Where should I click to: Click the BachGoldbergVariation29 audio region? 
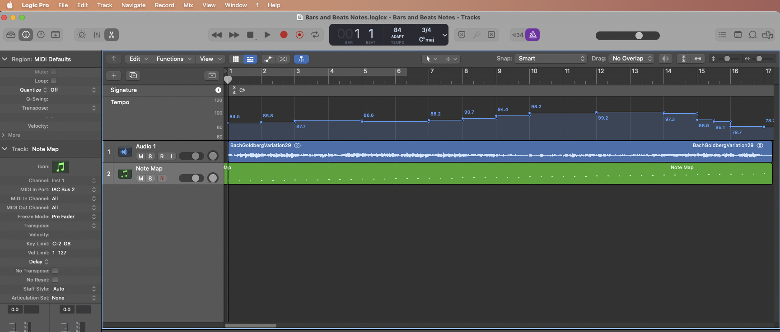coord(497,153)
